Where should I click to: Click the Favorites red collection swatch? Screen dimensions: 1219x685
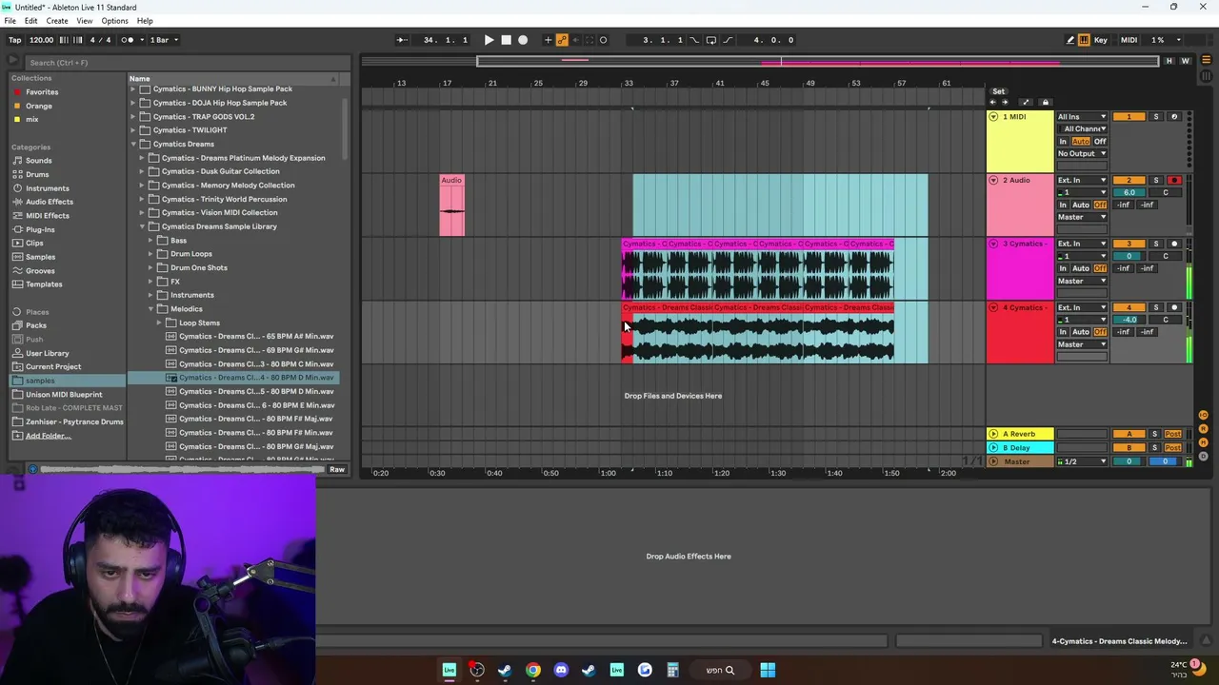16,92
